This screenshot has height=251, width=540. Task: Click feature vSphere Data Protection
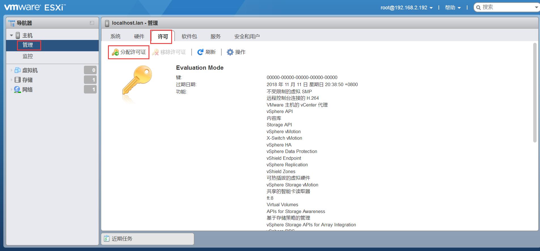292,151
